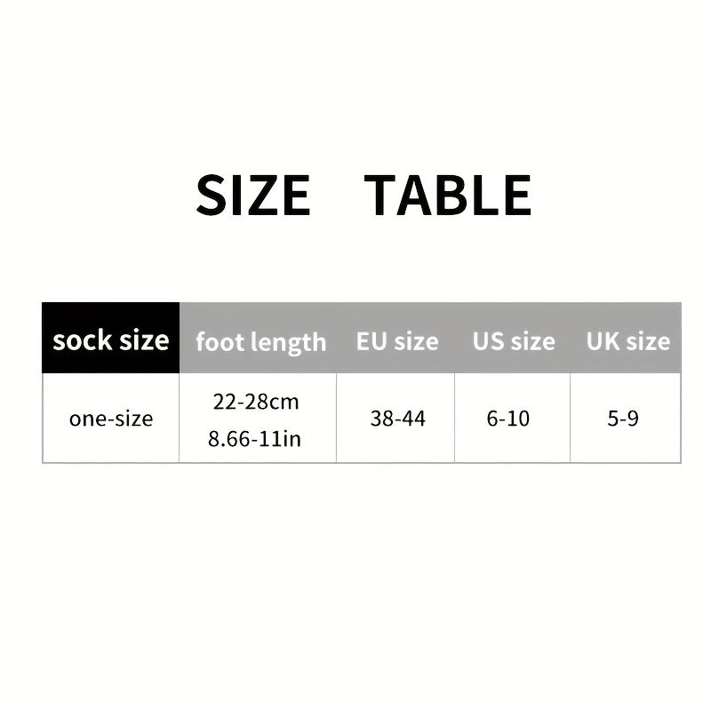
Task: Select the 38-44 EU size value
Action: pos(397,419)
